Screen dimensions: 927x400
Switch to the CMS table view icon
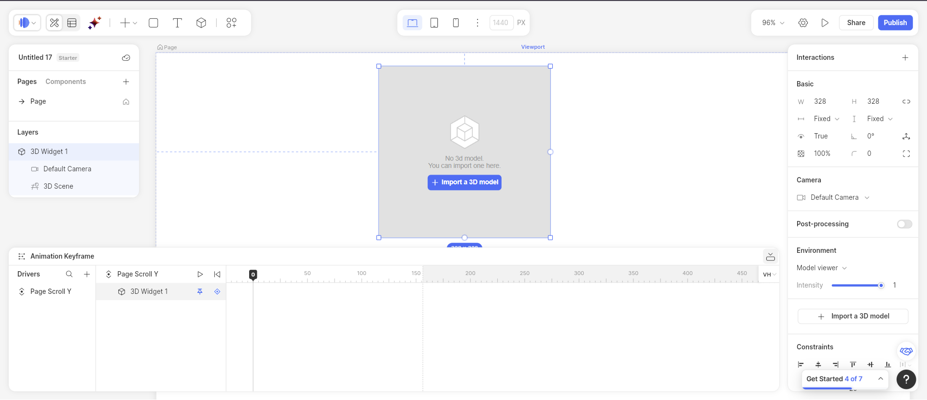72,23
